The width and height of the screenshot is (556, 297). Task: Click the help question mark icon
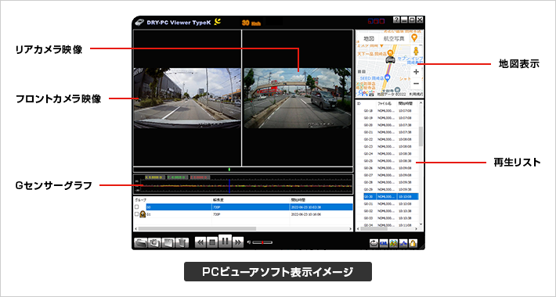397,20
